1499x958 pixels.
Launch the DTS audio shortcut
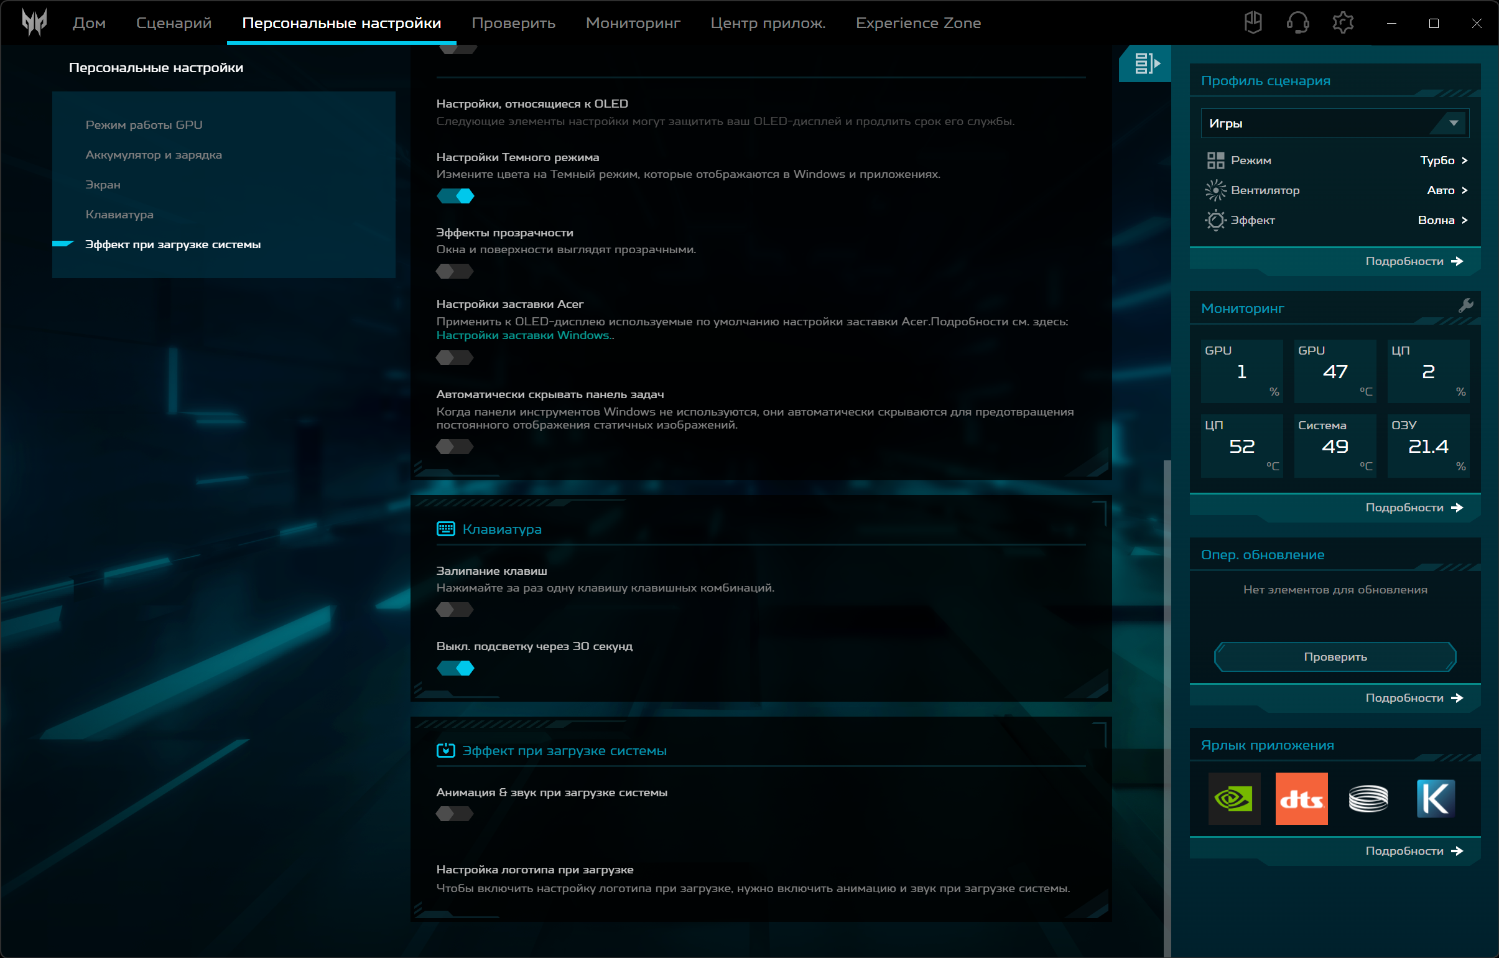coord(1301,799)
